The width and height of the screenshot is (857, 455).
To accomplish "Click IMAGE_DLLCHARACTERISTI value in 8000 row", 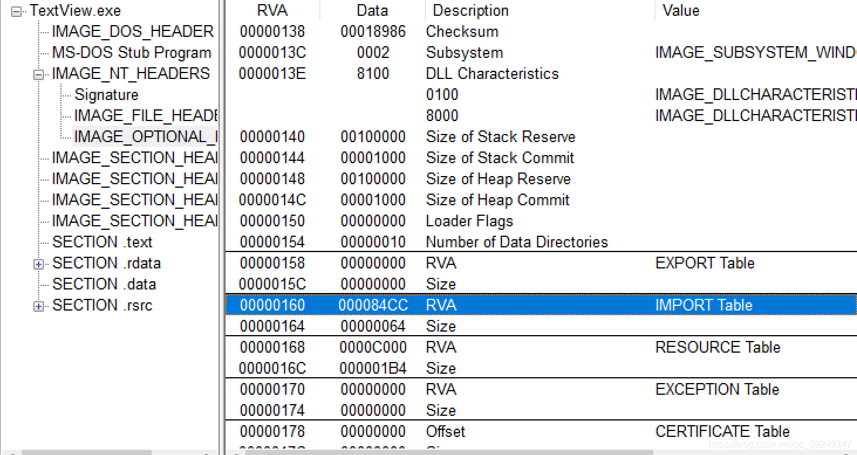I will (756, 116).
